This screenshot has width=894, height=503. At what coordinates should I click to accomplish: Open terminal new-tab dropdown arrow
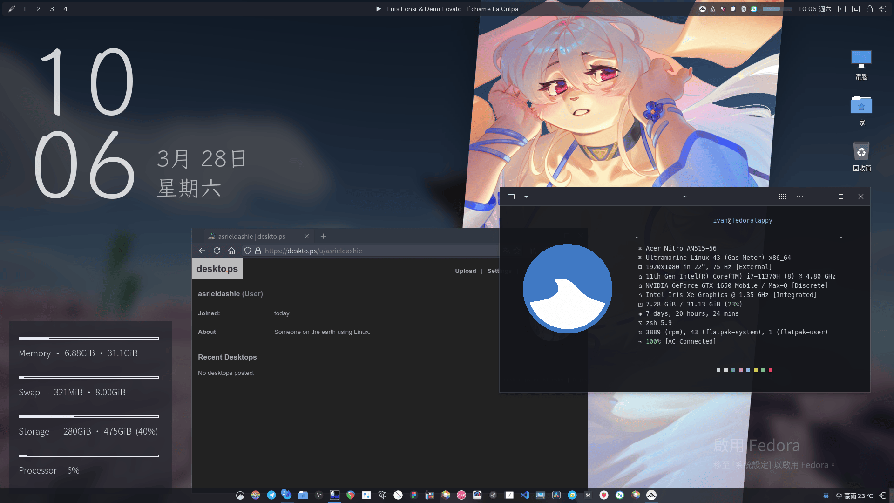pos(526,197)
